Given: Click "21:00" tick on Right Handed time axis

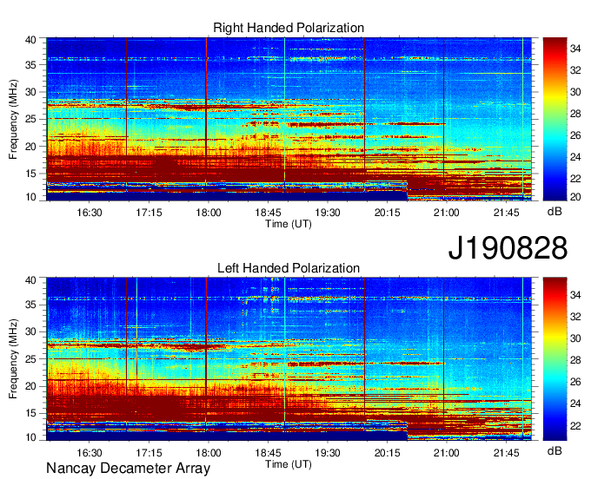Looking at the screenshot, I should click(447, 213).
